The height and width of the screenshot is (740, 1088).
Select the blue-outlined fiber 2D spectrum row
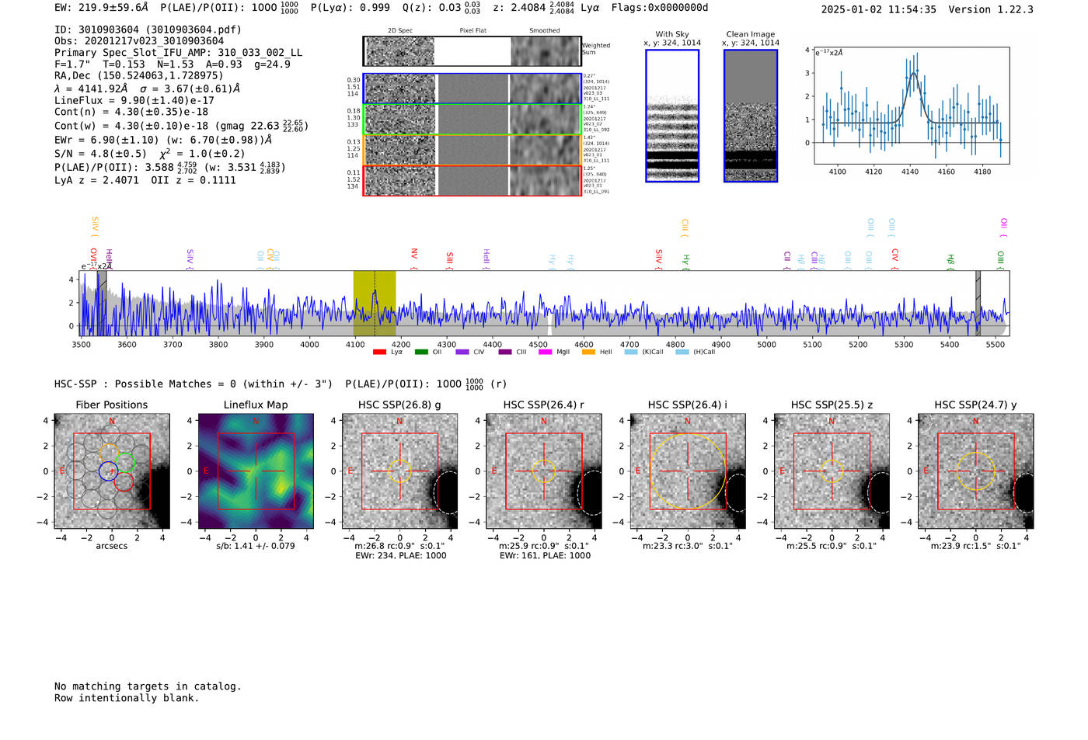tap(472, 89)
